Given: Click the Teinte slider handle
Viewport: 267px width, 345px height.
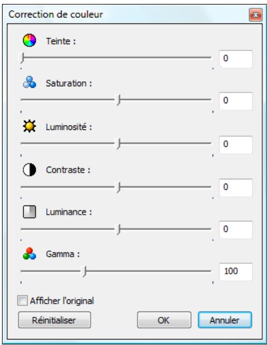Looking at the screenshot, I should (x=21, y=58).
